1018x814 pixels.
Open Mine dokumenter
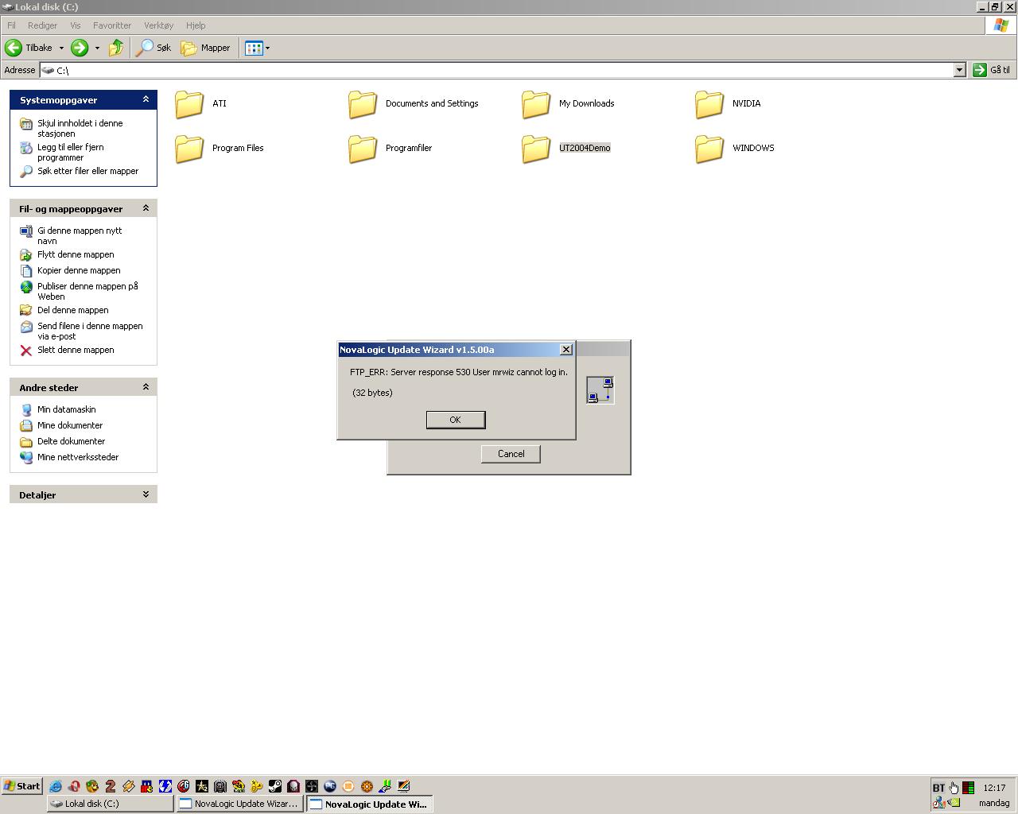[x=70, y=425]
